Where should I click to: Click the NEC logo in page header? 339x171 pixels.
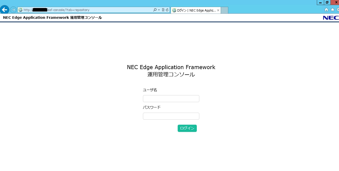[331, 18]
